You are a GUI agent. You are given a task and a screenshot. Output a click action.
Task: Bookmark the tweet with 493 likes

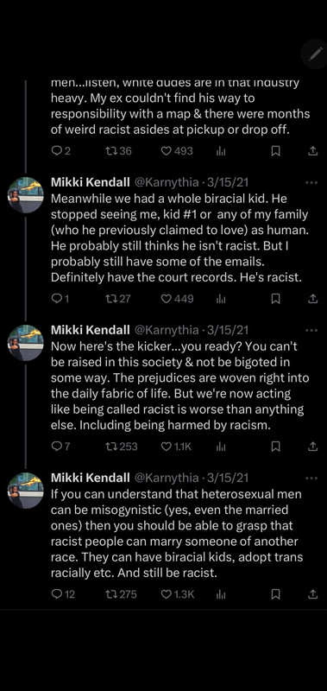(x=275, y=151)
